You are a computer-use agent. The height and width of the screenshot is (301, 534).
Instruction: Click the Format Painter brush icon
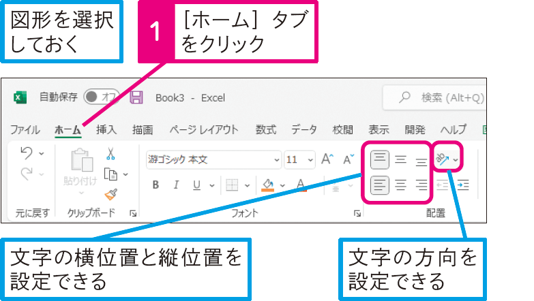coord(111,194)
